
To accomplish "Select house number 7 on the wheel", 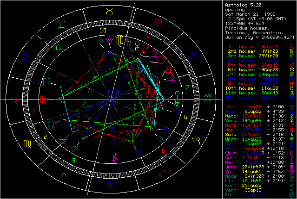I will pyautogui.click(x=187, y=87).
